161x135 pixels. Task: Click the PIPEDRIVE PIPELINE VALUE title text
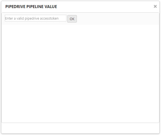pos(31,7)
